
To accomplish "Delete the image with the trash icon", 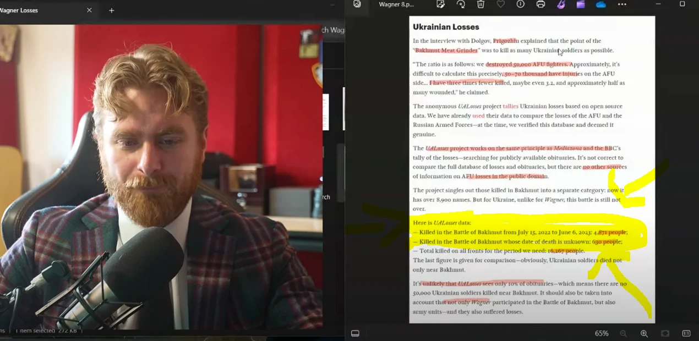I will click(480, 4).
